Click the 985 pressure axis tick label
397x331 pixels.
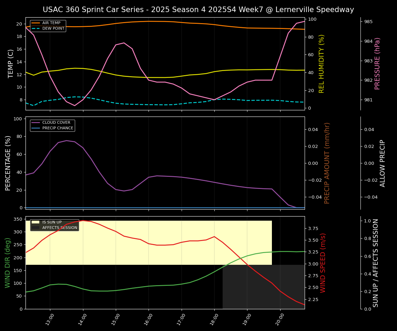click(368, 22)
